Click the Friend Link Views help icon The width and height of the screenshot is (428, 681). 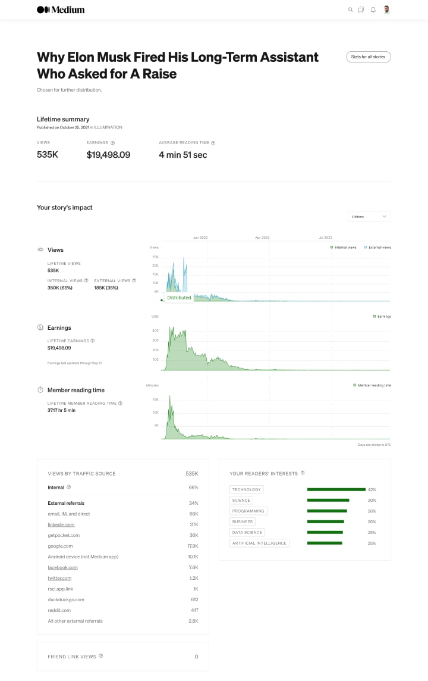point(100,656)
